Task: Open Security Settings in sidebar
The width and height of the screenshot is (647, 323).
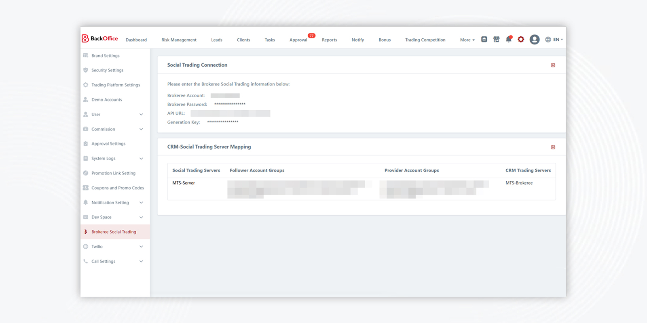Action: tap(107, 70)
